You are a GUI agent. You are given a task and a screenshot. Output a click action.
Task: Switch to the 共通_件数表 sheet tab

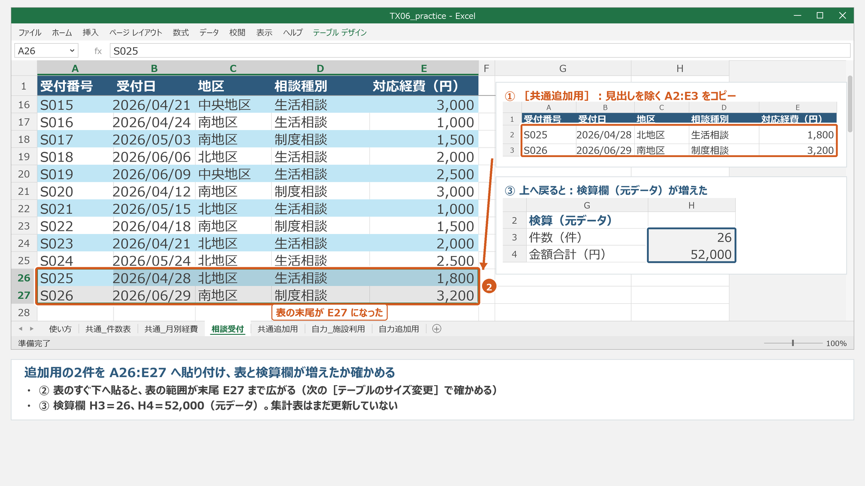coord(108,329)
